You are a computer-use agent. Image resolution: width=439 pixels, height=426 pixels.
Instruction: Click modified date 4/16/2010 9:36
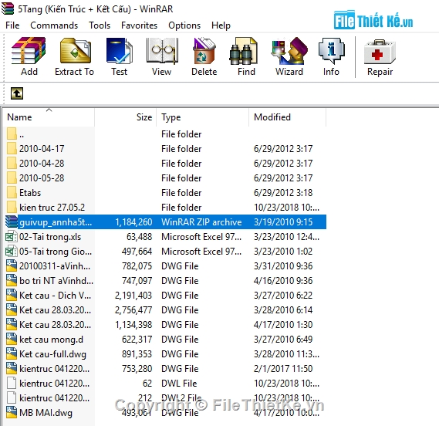click(283, 281)
